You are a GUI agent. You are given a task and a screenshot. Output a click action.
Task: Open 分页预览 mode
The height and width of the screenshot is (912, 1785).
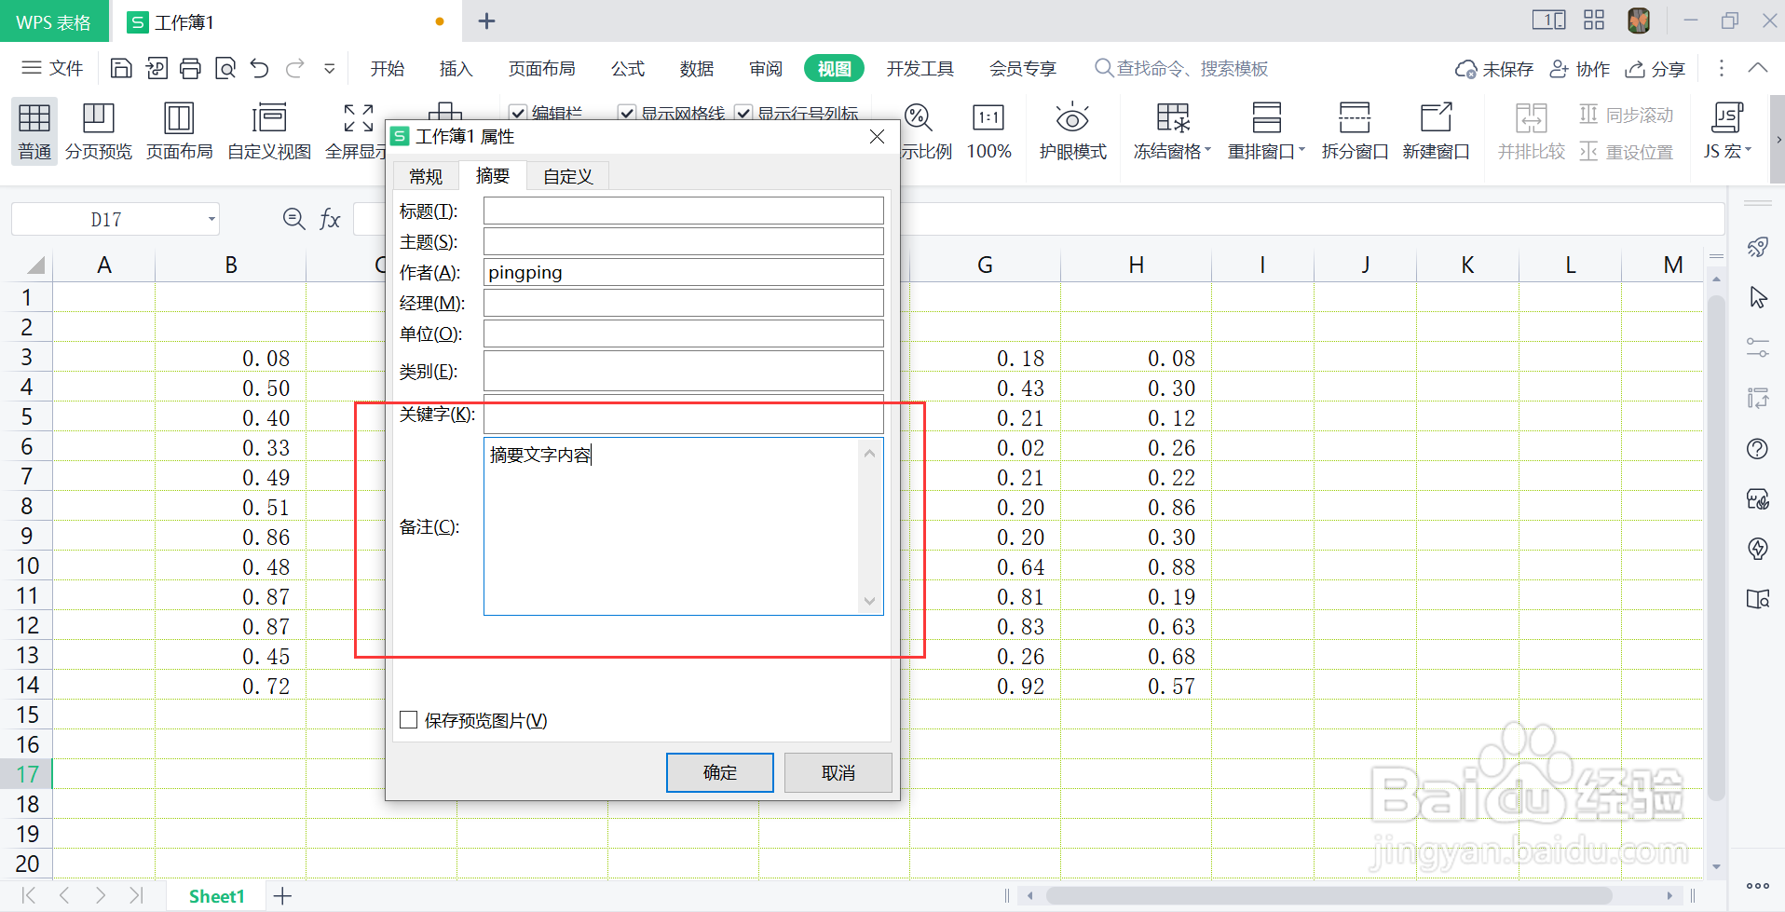(x=99, y=130)
